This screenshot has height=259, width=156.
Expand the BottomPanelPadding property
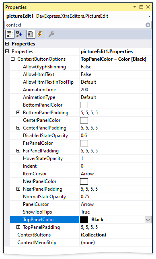[x=18, y=113]
